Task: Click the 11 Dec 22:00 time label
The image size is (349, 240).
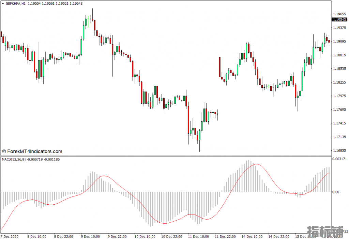Action: pyautogui.click(x=225, y=236)
